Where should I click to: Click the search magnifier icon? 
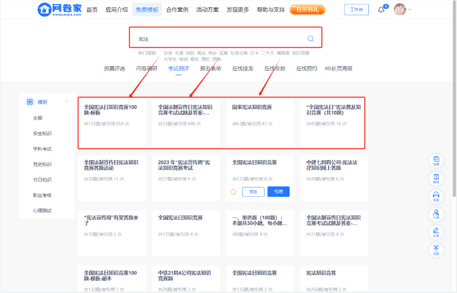pos(310,38)
